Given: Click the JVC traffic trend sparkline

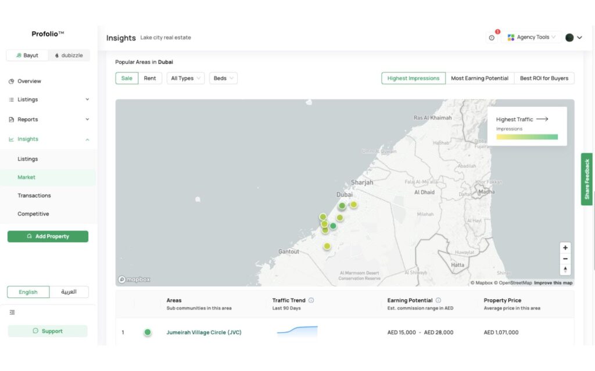Looking at the screenshot, I should click(x=297, y=332).
